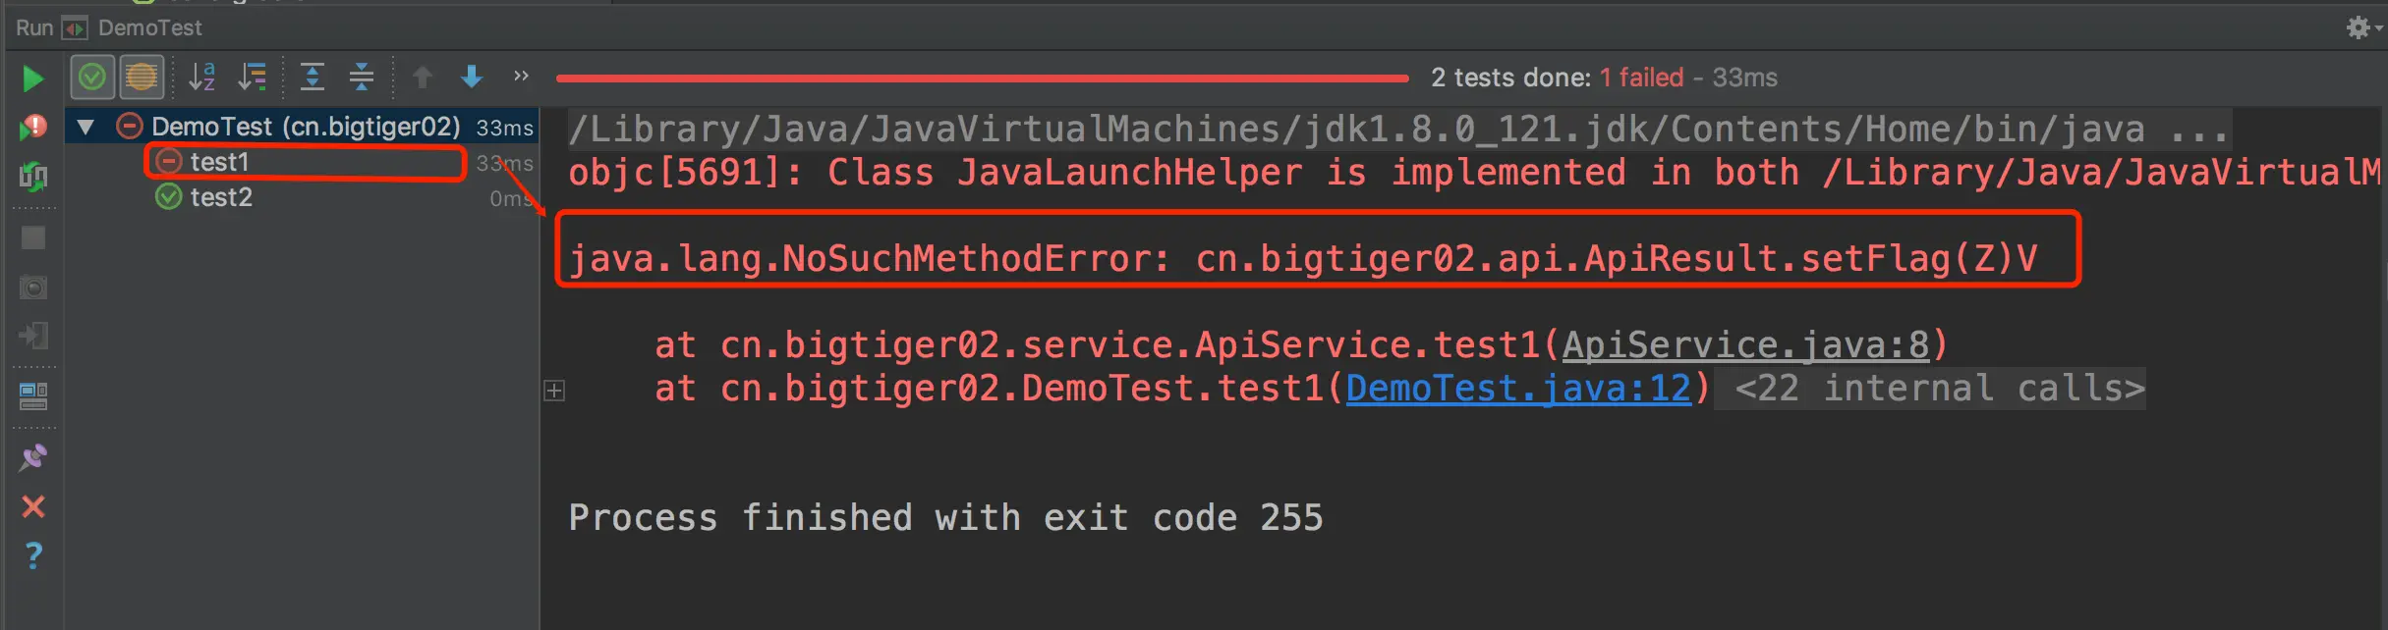Toggle alphabetical sort of tests
This screenshot has height=630, width=2388.
point(201,77)
